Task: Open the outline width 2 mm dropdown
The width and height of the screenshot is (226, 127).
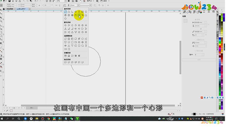Action: [x=78, y=5]
